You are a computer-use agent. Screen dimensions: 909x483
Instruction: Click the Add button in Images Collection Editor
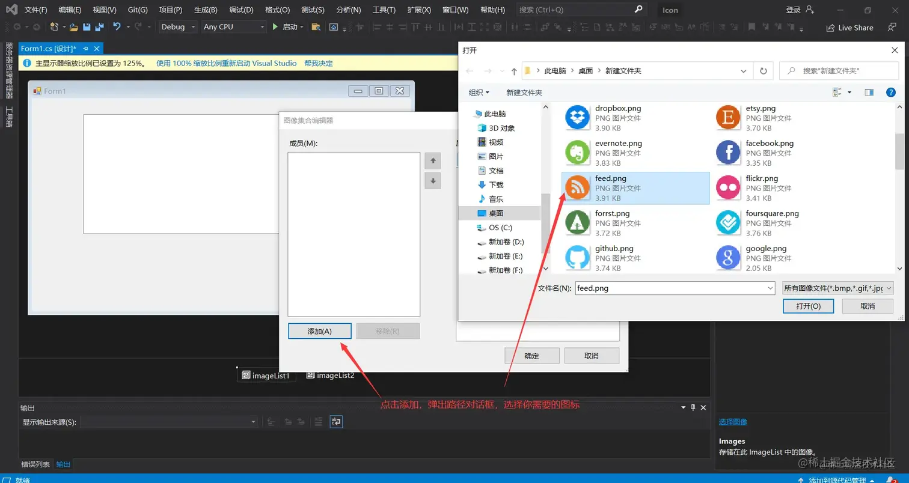319,331
